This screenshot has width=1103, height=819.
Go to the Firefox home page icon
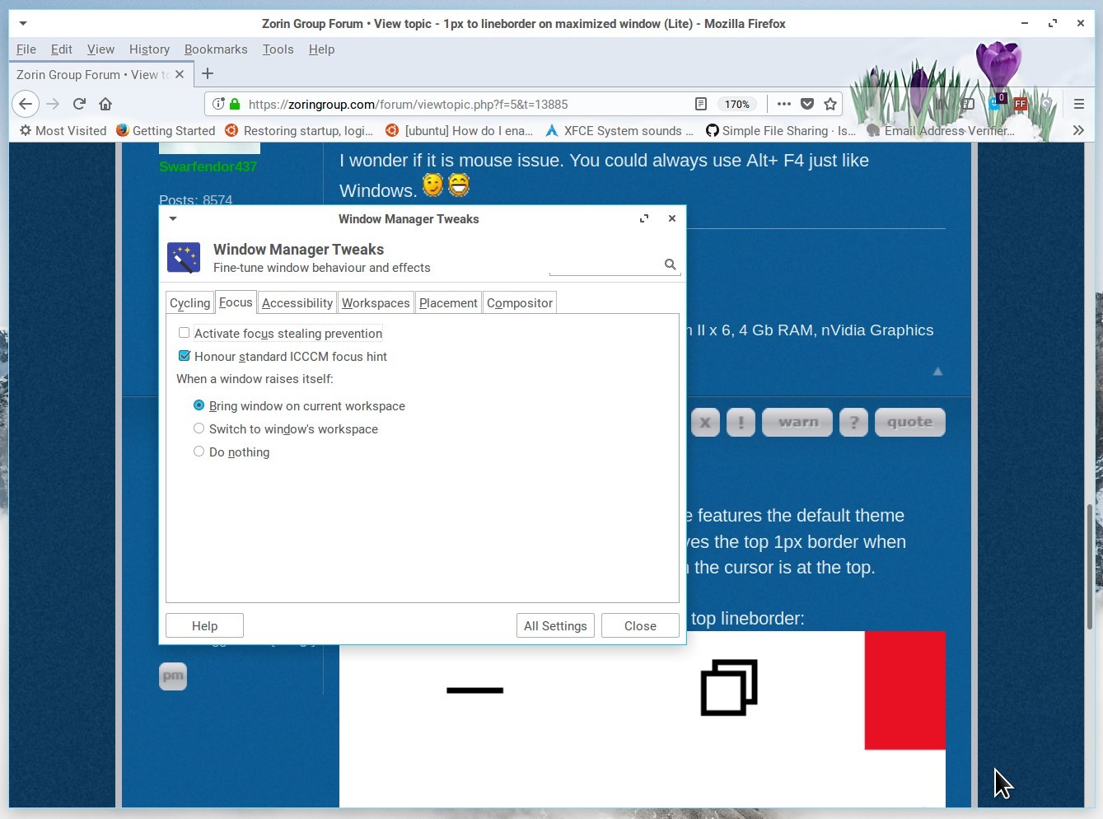[105, 104]
